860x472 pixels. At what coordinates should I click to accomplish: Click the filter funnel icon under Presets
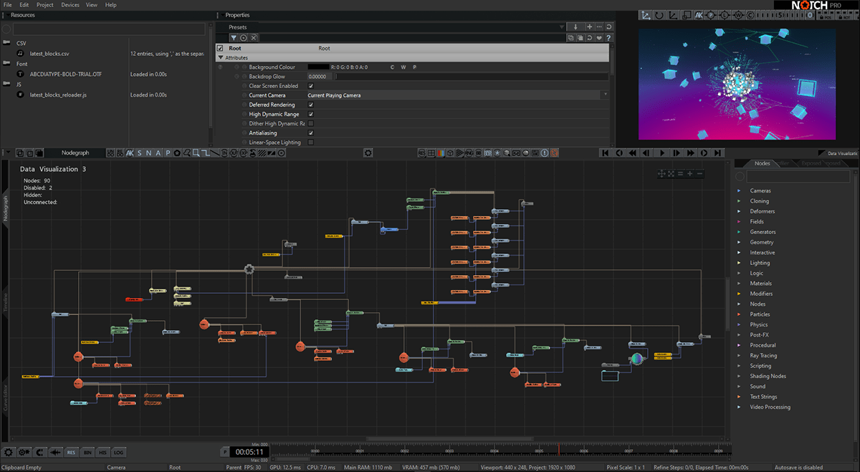[234, 37]
